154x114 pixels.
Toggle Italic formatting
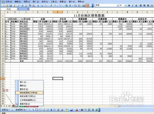coord(132,6)
